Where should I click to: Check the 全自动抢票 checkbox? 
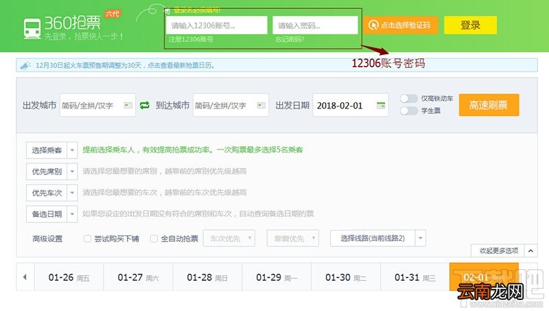154,238
